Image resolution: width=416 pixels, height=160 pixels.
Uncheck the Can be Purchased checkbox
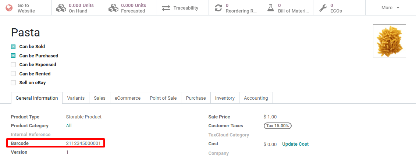pyautogui.click(x=13, y=56)
